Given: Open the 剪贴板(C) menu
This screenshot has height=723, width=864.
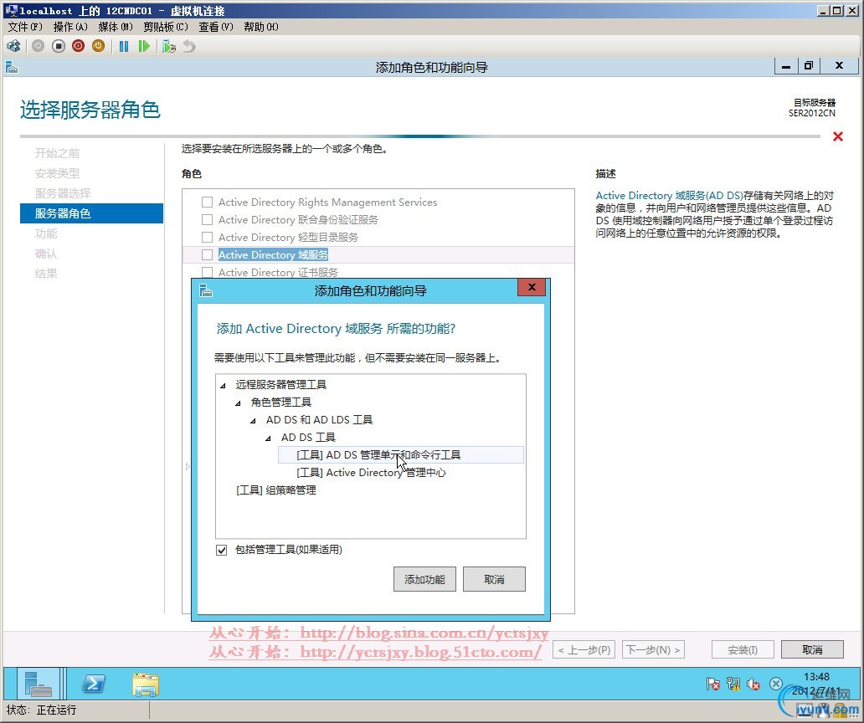Looking at the screenshot, I should (166, 27).
